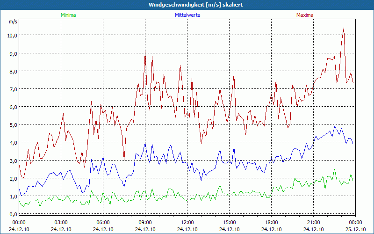The image size is (374, 234).
Task: Select the red 'Maxima' legend label
Action: click(x=305, y=15)
